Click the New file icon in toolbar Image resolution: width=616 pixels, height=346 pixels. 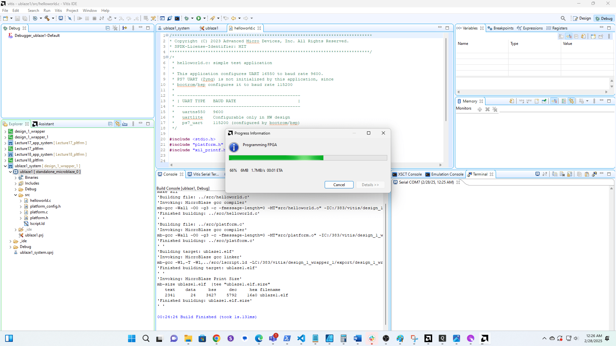(5, 18)
